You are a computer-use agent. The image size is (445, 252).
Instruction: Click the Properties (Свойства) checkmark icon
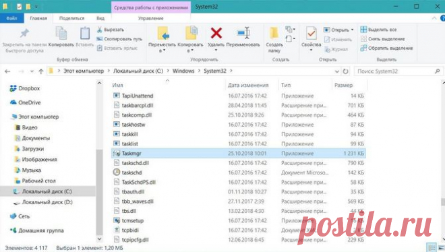point(311,34)
